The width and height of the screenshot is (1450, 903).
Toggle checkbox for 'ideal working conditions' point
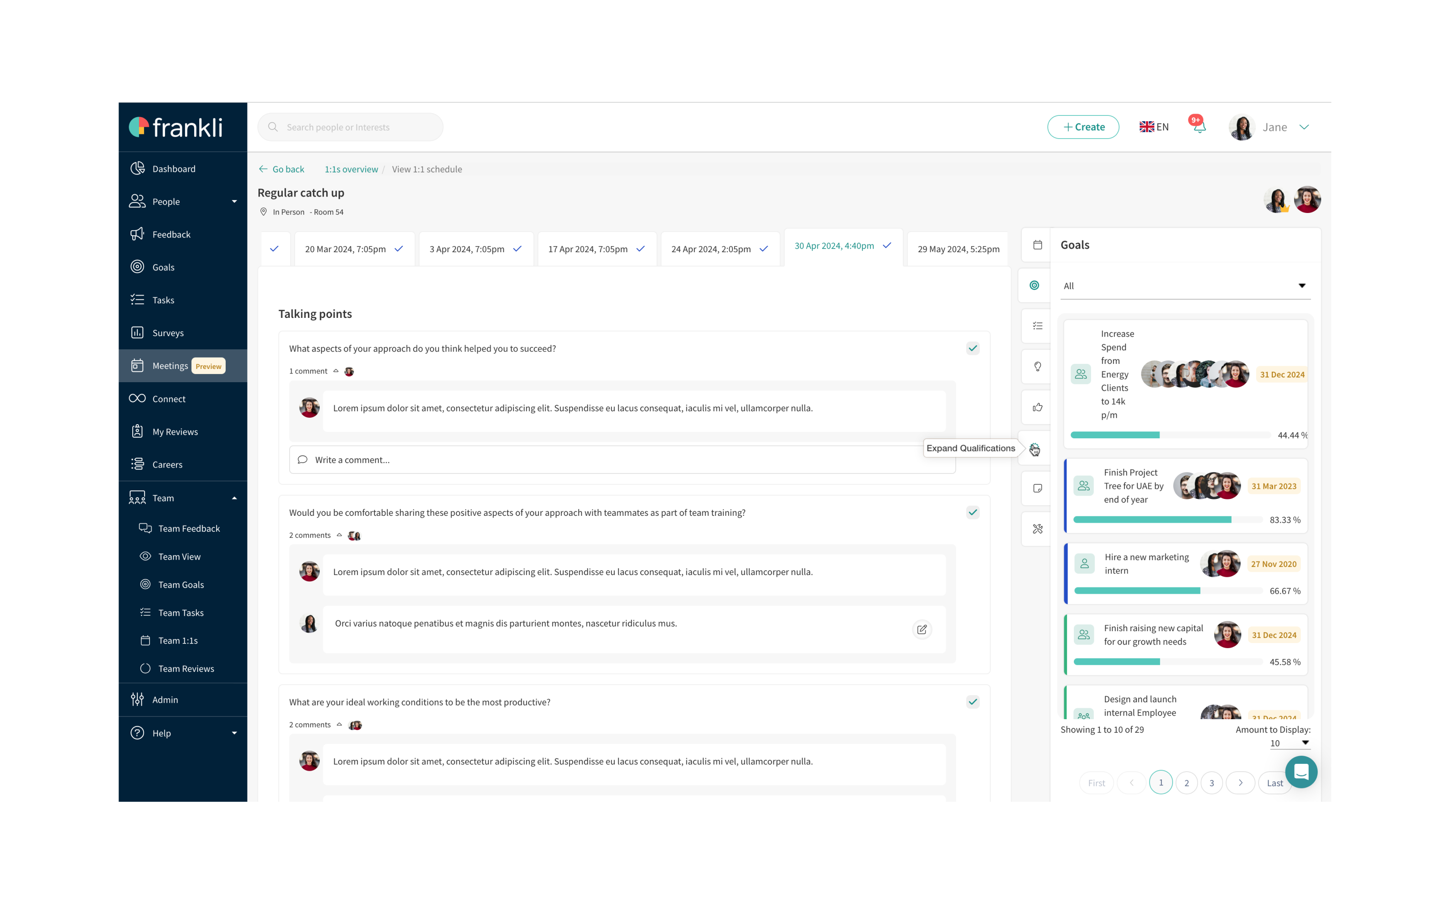(x=973, y=702)
